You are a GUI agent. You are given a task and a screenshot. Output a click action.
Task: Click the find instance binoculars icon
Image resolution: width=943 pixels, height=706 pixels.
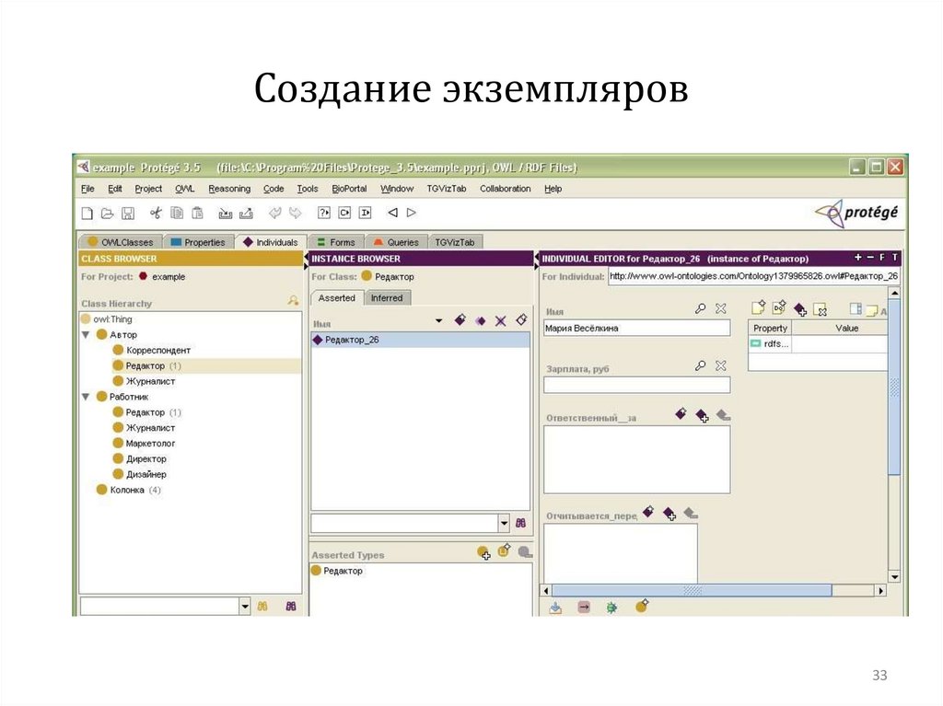coord(520,523)
